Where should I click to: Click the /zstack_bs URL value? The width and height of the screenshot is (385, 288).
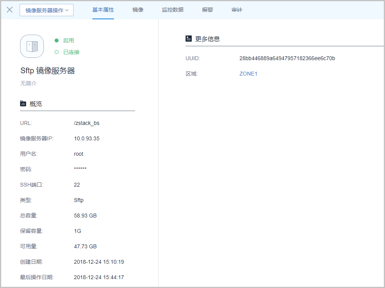(x=87, y=123)
